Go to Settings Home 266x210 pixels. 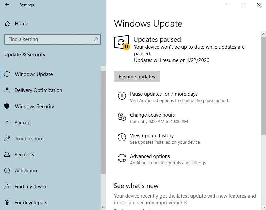pos(21,24)
